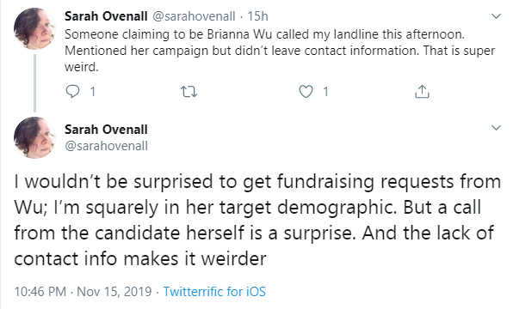Click the Sarah Ovenall name on the second tweet
The image size is (513, 309).
point(106,130)
